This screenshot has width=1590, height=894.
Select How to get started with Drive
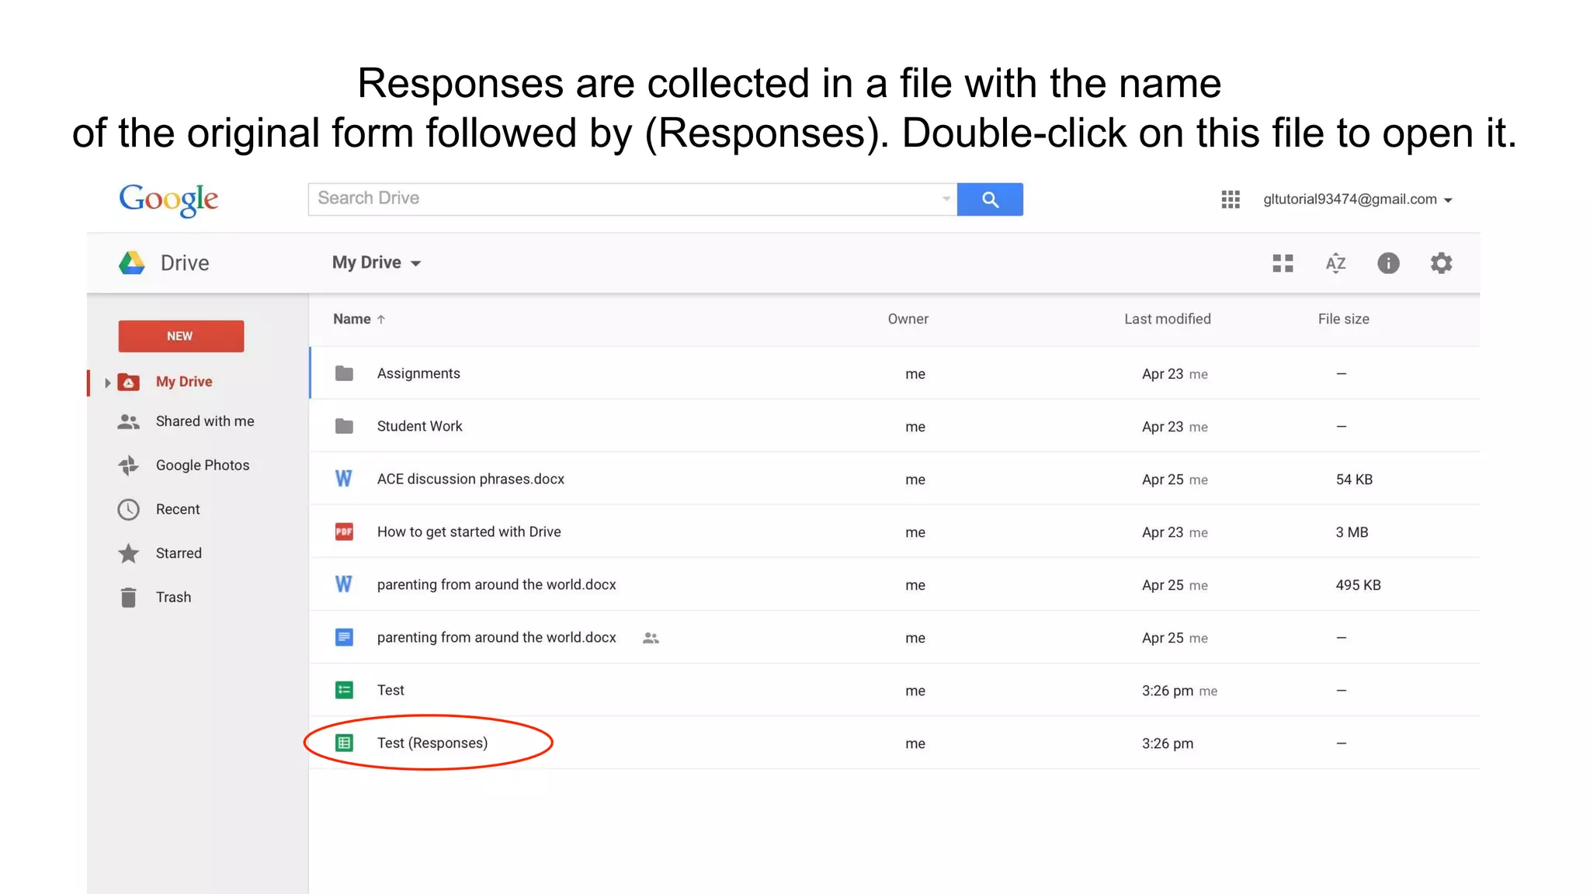(x=469, y=532)
